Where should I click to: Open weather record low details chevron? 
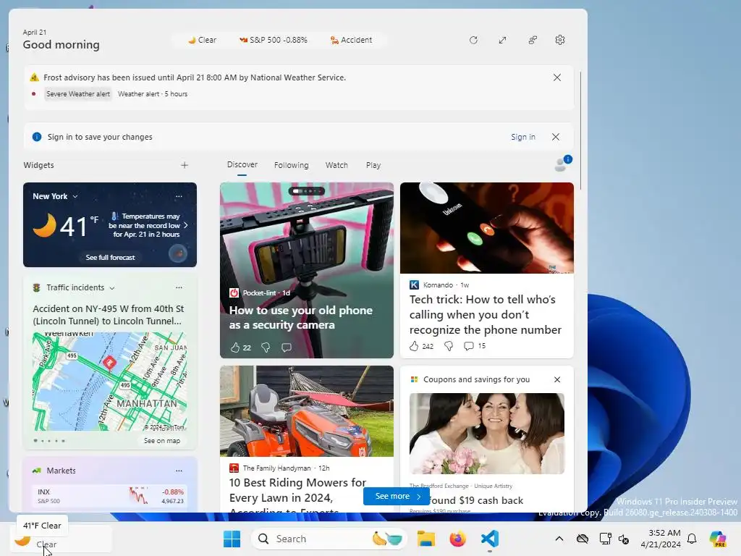186,226
